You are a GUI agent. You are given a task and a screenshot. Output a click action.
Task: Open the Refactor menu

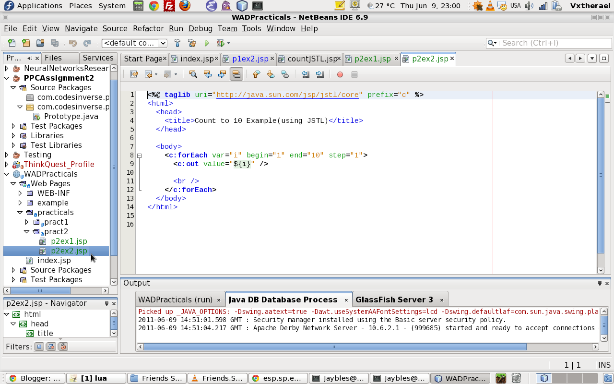click(x=148, y=28)
